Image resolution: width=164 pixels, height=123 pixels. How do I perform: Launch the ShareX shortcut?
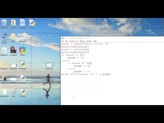click(x=22, y=51)
